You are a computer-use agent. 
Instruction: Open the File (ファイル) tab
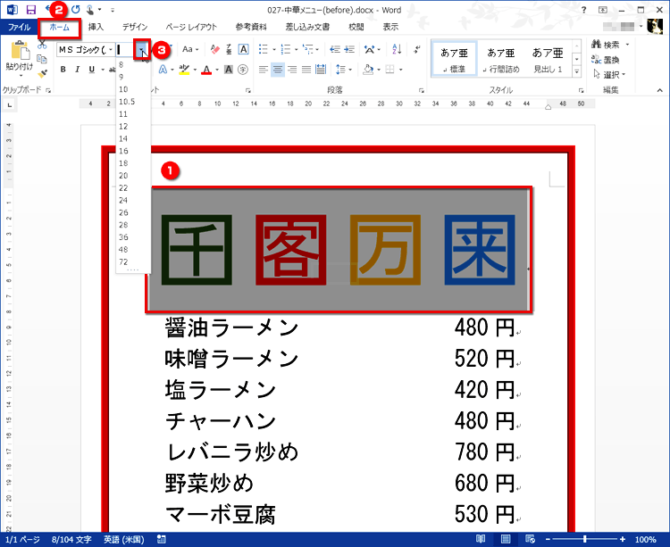[20, 27]
